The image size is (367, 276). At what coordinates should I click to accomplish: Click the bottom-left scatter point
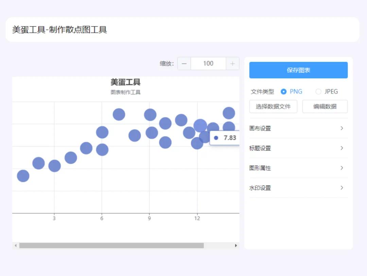pyautogui.click(x=23, y=176)
